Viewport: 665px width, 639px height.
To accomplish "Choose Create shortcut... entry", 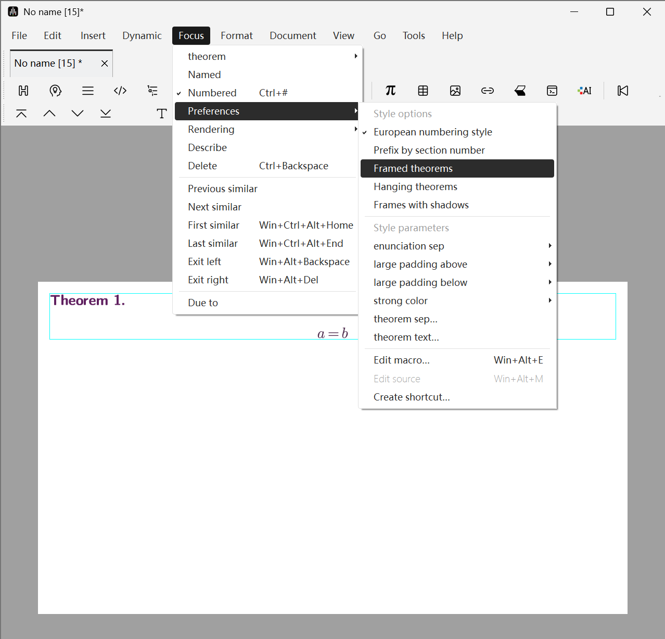I will point(412,397).
